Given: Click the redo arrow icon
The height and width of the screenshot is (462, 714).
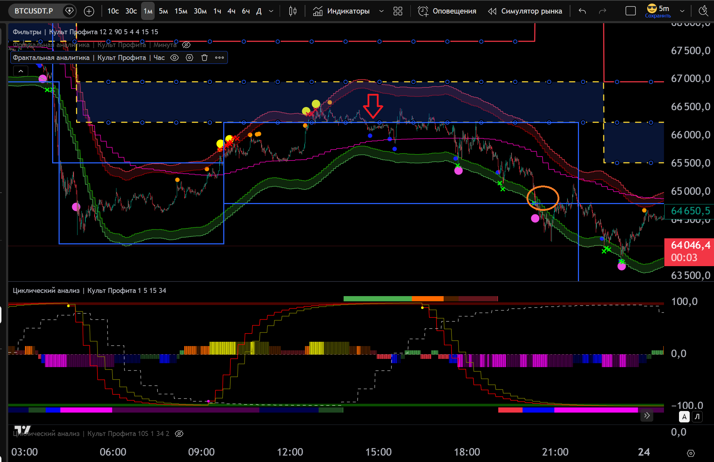Looking at the screenshot, I should (x=603, y=11).
